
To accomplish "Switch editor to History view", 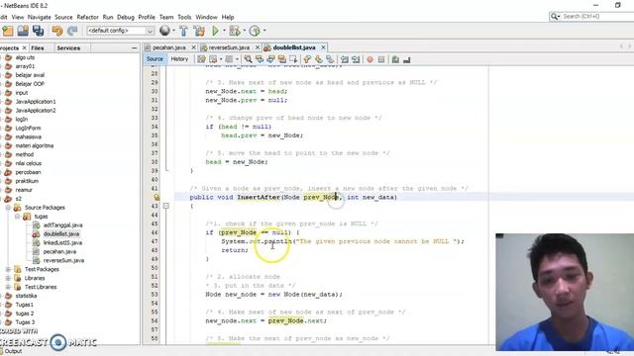I will tap(179, 59).
